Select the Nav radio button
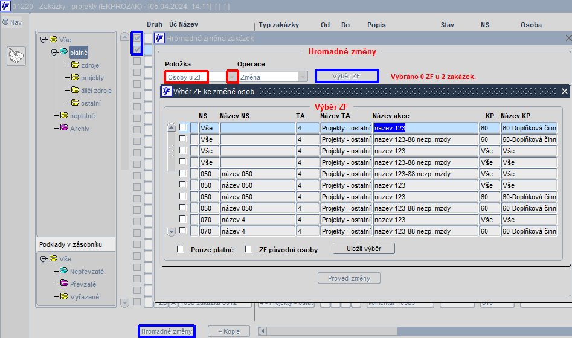This screenshot has width=572, height=338. (x=5, y=22)
